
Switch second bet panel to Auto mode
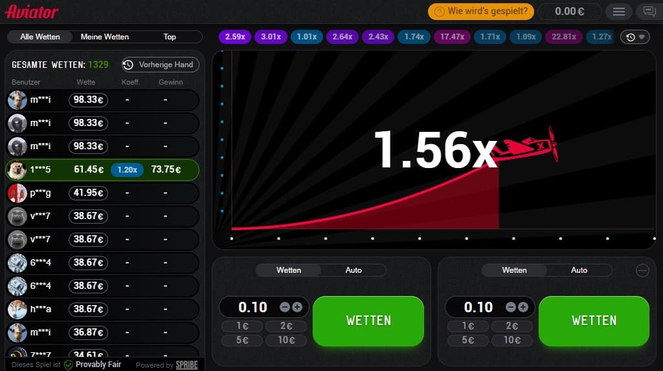(579, 270)
